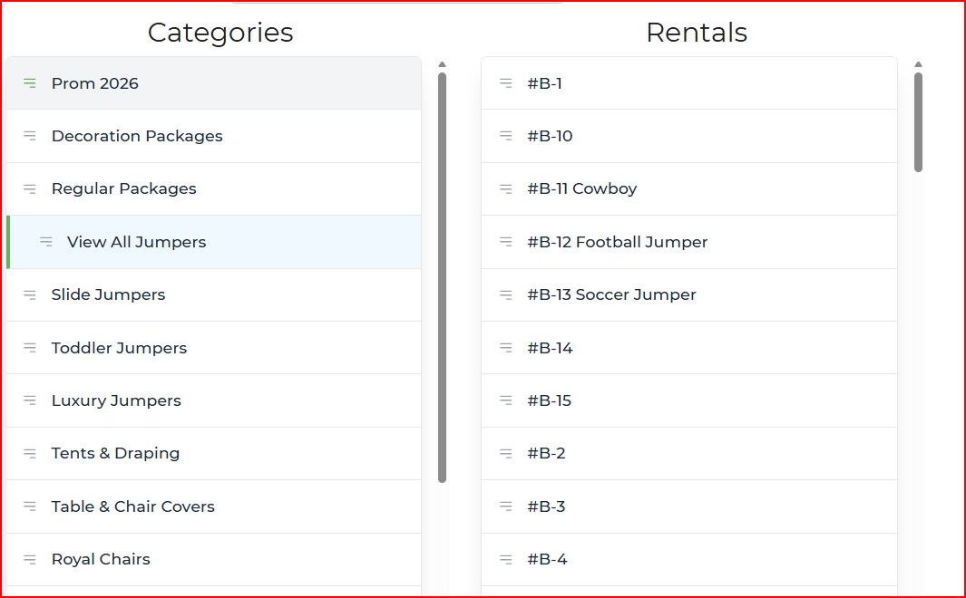
Task: Click the drag handle beside View All Jumpers
Action: [x=45, y=242]
